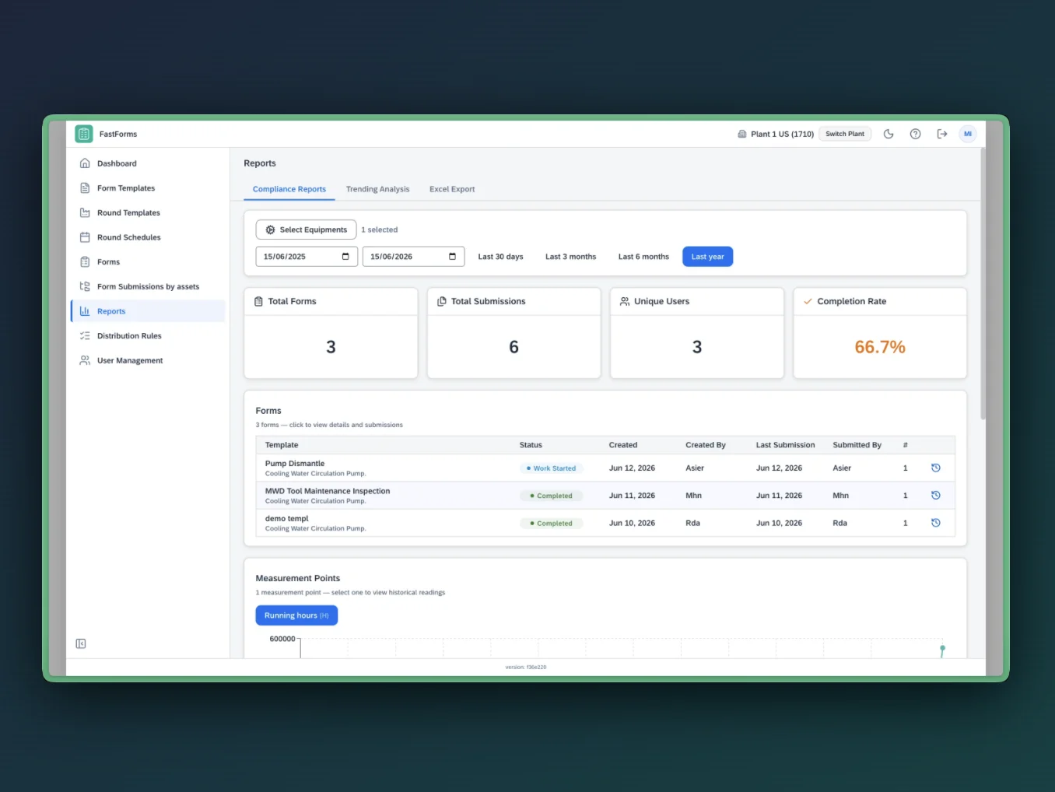Click the Total Forms card icon
Image resolution: width=1055 pixels, height=792 pixels.
pos(258,301)
